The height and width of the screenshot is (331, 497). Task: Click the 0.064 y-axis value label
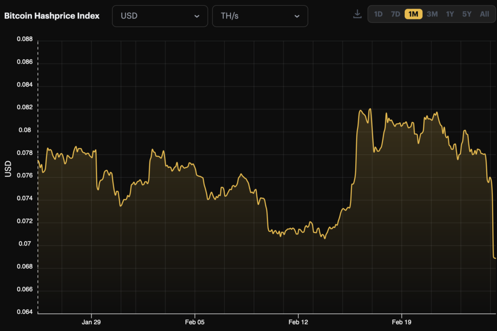[24, 312]
